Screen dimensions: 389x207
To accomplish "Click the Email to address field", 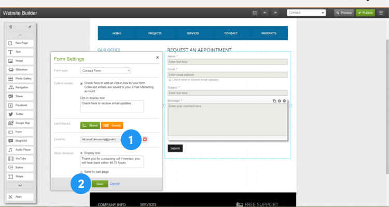I will point(102,139).
